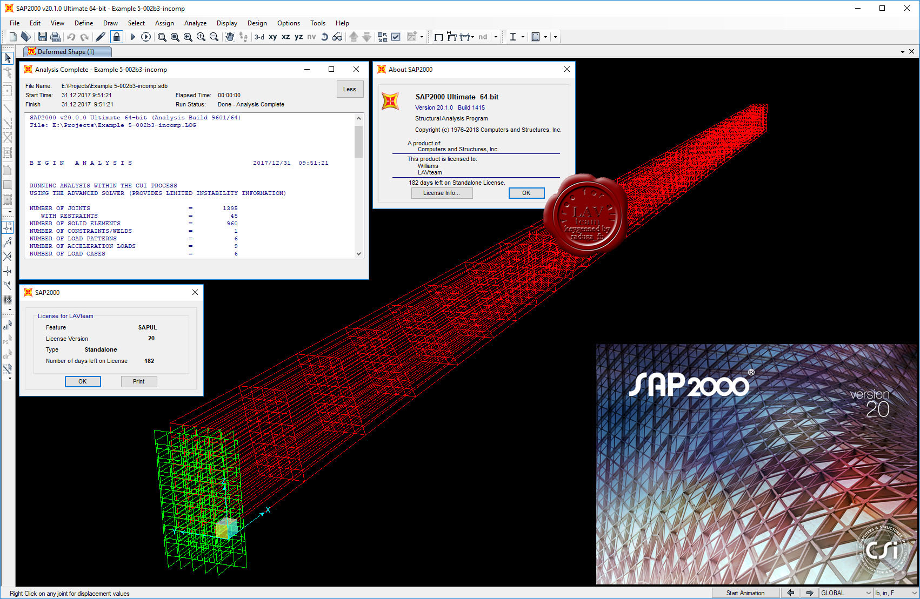The height and width of the screenshot is (599, 920).
Task: Select the Pan hand tool
Action: tap(230, 37)
